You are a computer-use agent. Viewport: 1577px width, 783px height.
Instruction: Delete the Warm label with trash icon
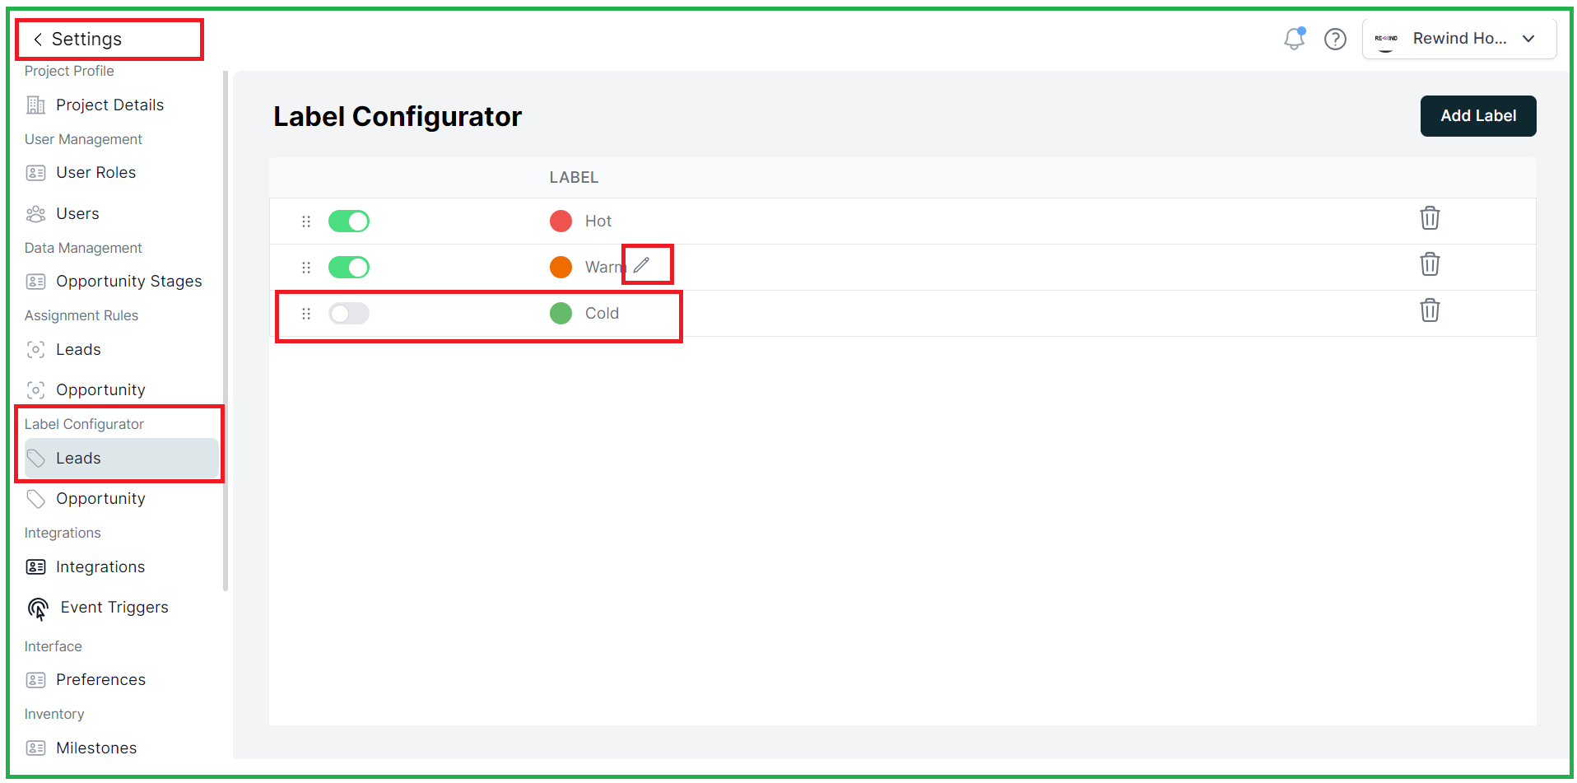[1430, 264]
